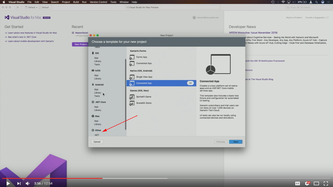The width and height of the screenshot is (333, 187).
Task: Click the signed-in account email
Action: click(x=208, y=18)
